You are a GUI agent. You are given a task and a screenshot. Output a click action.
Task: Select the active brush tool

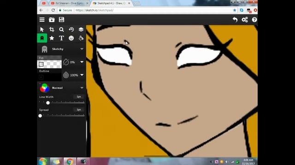click(42, 38)
